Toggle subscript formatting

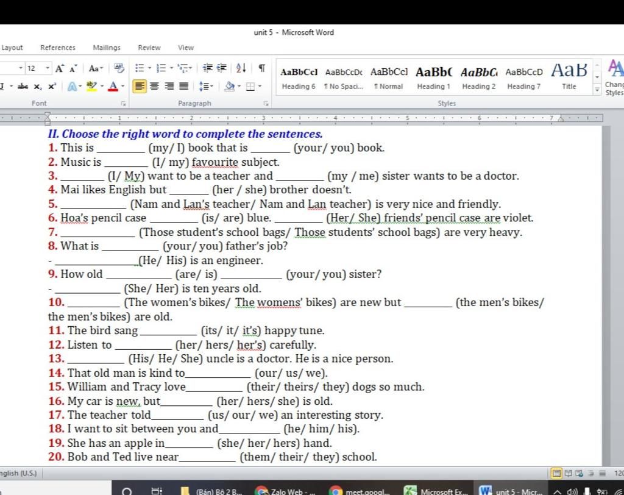[38, 87]
